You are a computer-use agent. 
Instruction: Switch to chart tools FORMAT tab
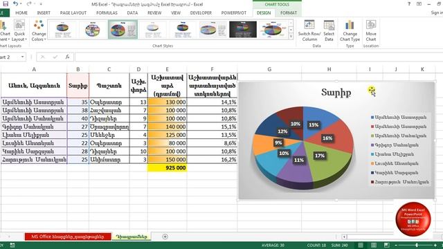tap(289, 13)
